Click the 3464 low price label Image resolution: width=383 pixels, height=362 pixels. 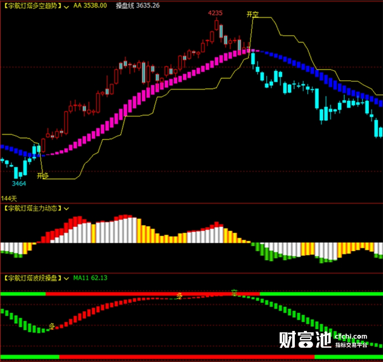(19, 184)
